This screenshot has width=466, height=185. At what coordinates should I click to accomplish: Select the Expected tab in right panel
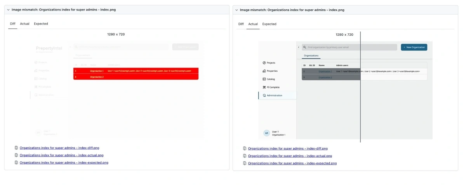point(269,24)
